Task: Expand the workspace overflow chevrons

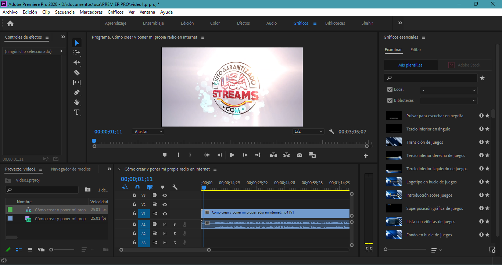Action: coord(400,23)
